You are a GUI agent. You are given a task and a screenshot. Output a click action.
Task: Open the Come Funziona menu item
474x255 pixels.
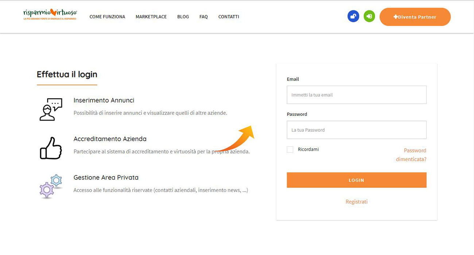107,17
